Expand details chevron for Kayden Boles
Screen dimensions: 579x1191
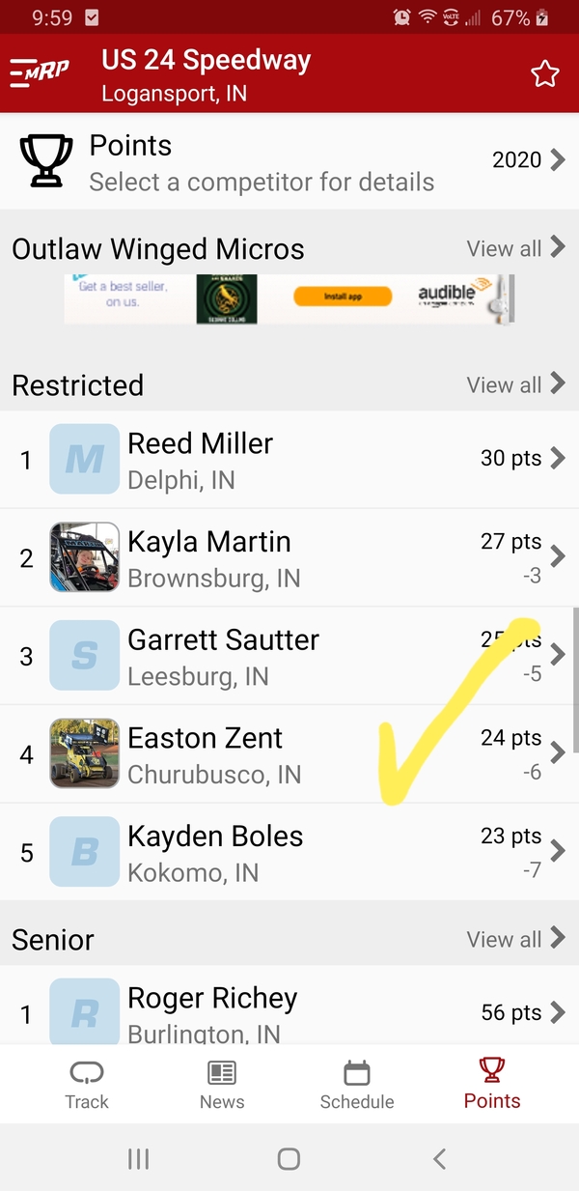click(x=557, y=850)
